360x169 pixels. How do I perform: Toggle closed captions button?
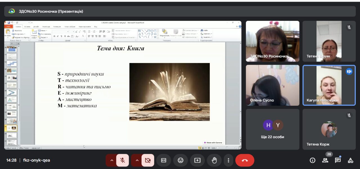pos(164,160)
